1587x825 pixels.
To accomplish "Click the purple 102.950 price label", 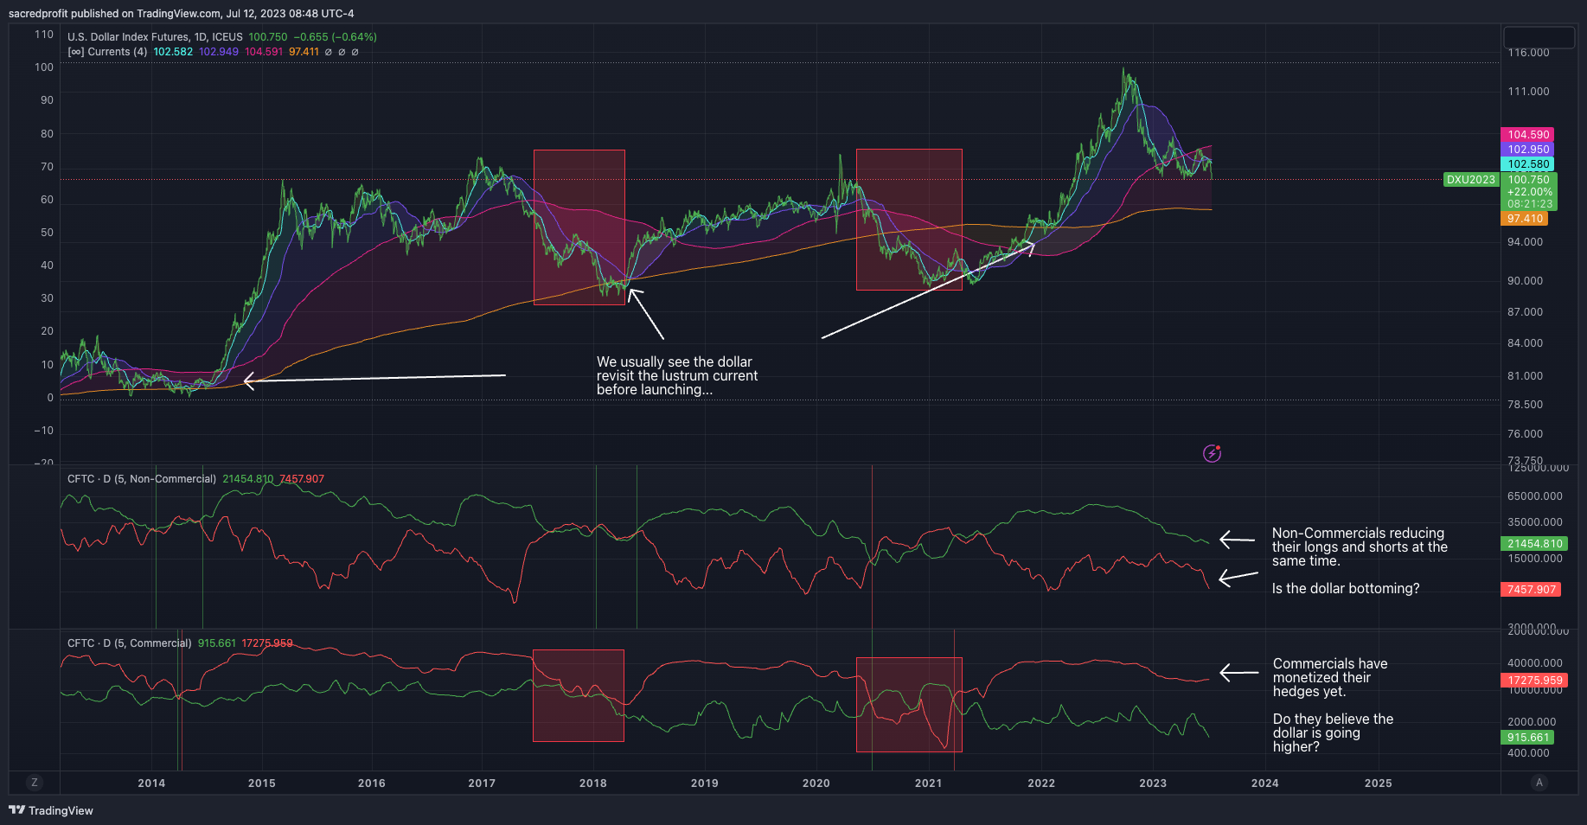I will (x=1529, y=150).
